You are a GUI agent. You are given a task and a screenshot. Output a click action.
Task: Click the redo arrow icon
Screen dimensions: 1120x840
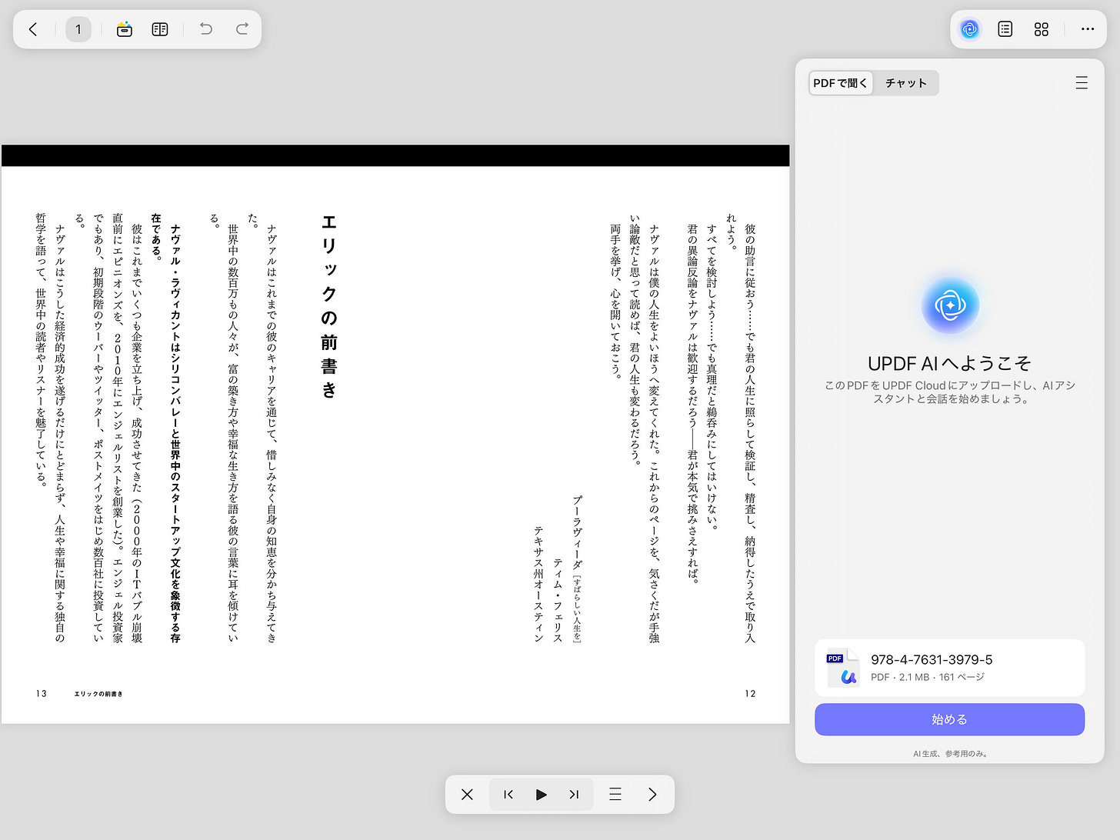242,29
